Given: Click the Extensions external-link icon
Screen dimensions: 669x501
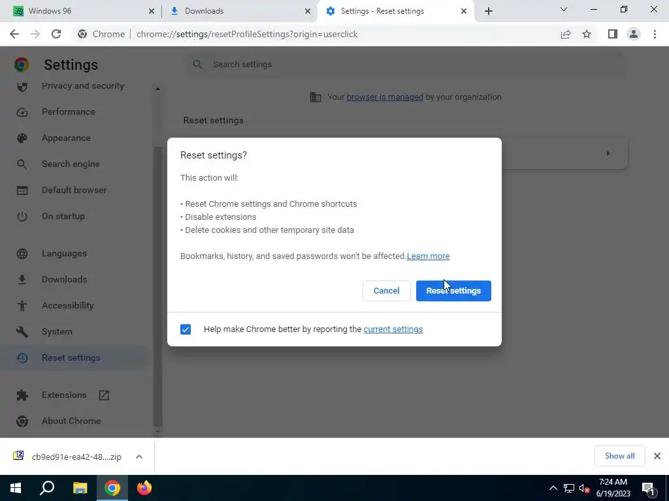Looking at the screenshot, I should coord(104,395).
